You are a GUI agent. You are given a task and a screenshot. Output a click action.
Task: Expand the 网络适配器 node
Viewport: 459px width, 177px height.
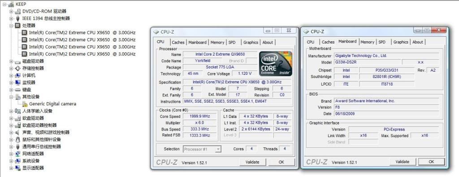[11, 154]
